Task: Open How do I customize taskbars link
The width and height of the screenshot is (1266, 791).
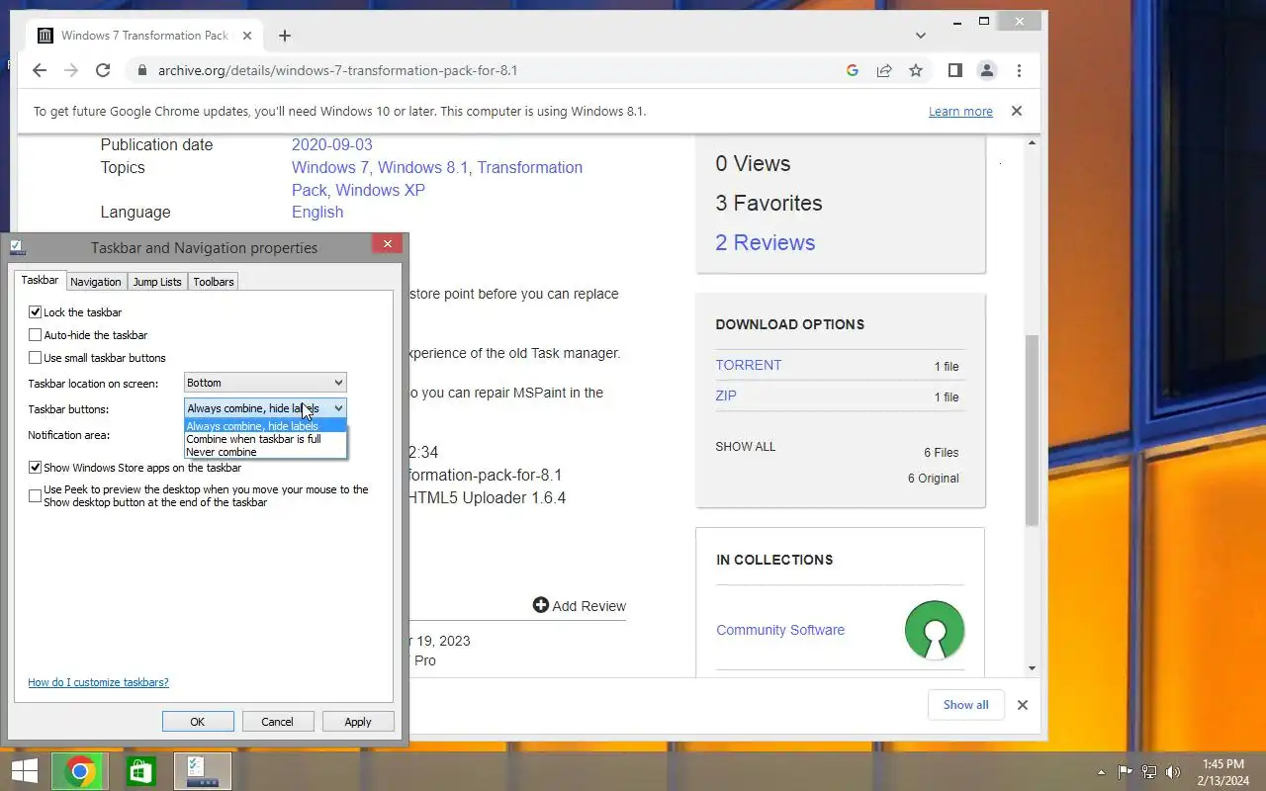Action: coord(98,682)
